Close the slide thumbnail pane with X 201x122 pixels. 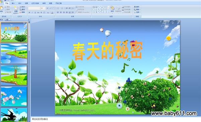click(x=28, y=20)
